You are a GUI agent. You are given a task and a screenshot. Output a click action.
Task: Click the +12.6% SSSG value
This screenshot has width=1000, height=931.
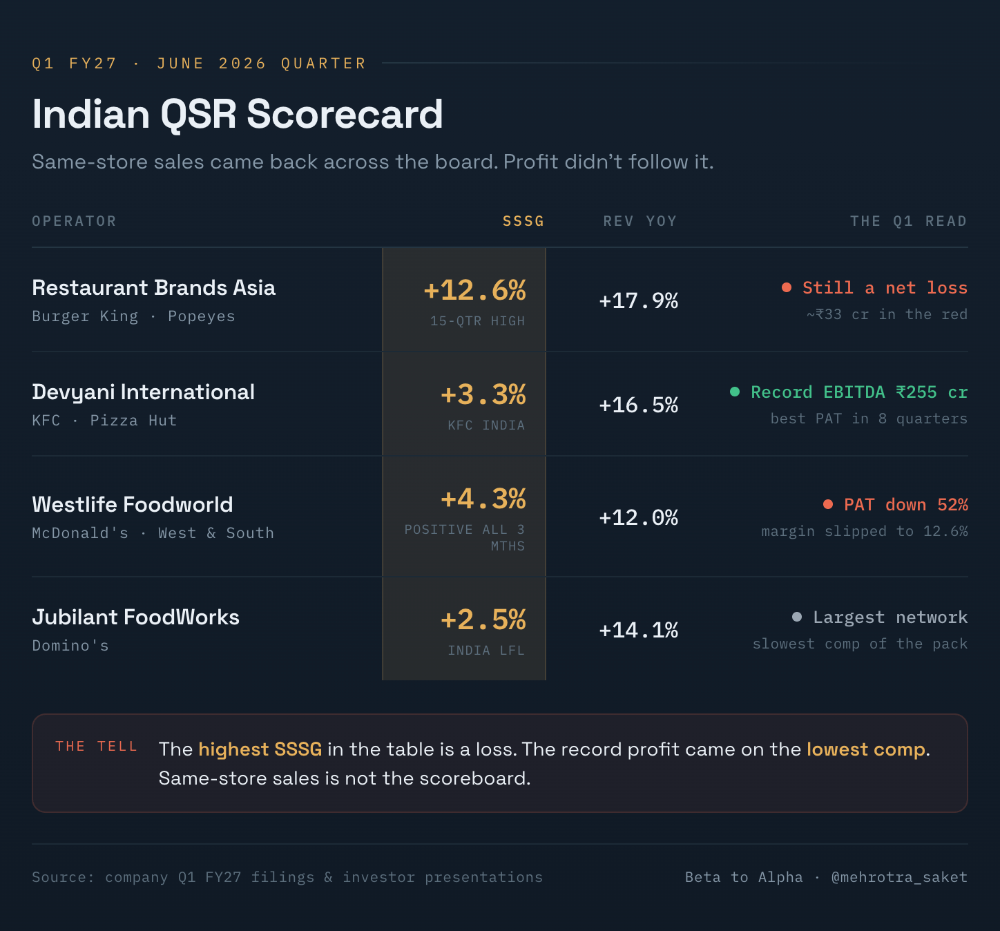475,291
